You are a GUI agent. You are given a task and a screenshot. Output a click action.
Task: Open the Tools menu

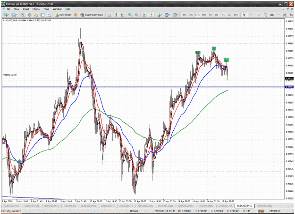tap(46, 9)
